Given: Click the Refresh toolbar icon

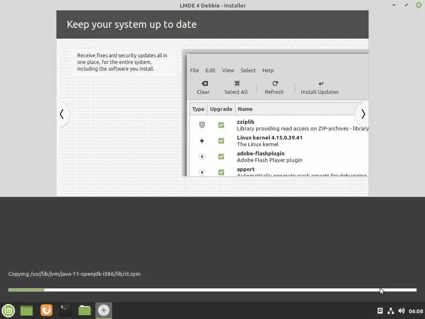Looking at the screenshot, I should click(x=275, y=83).
